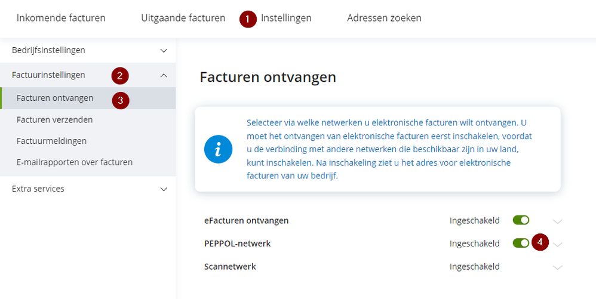Open the Instellingen tab
This screenshot has width=596, height=299.
point(286,18)
